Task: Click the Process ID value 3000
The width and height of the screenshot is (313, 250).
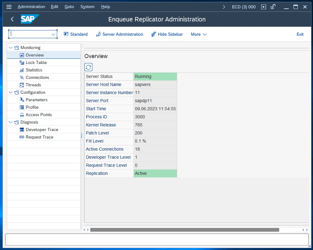Action: (x=140, y=117)
